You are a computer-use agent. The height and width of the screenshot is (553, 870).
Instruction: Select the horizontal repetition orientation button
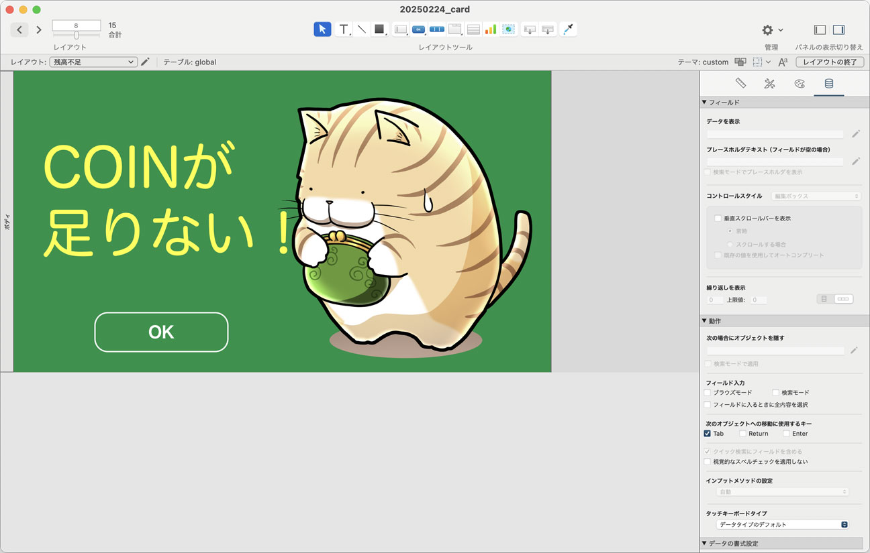pyautogui.click(x=843, y=299)
